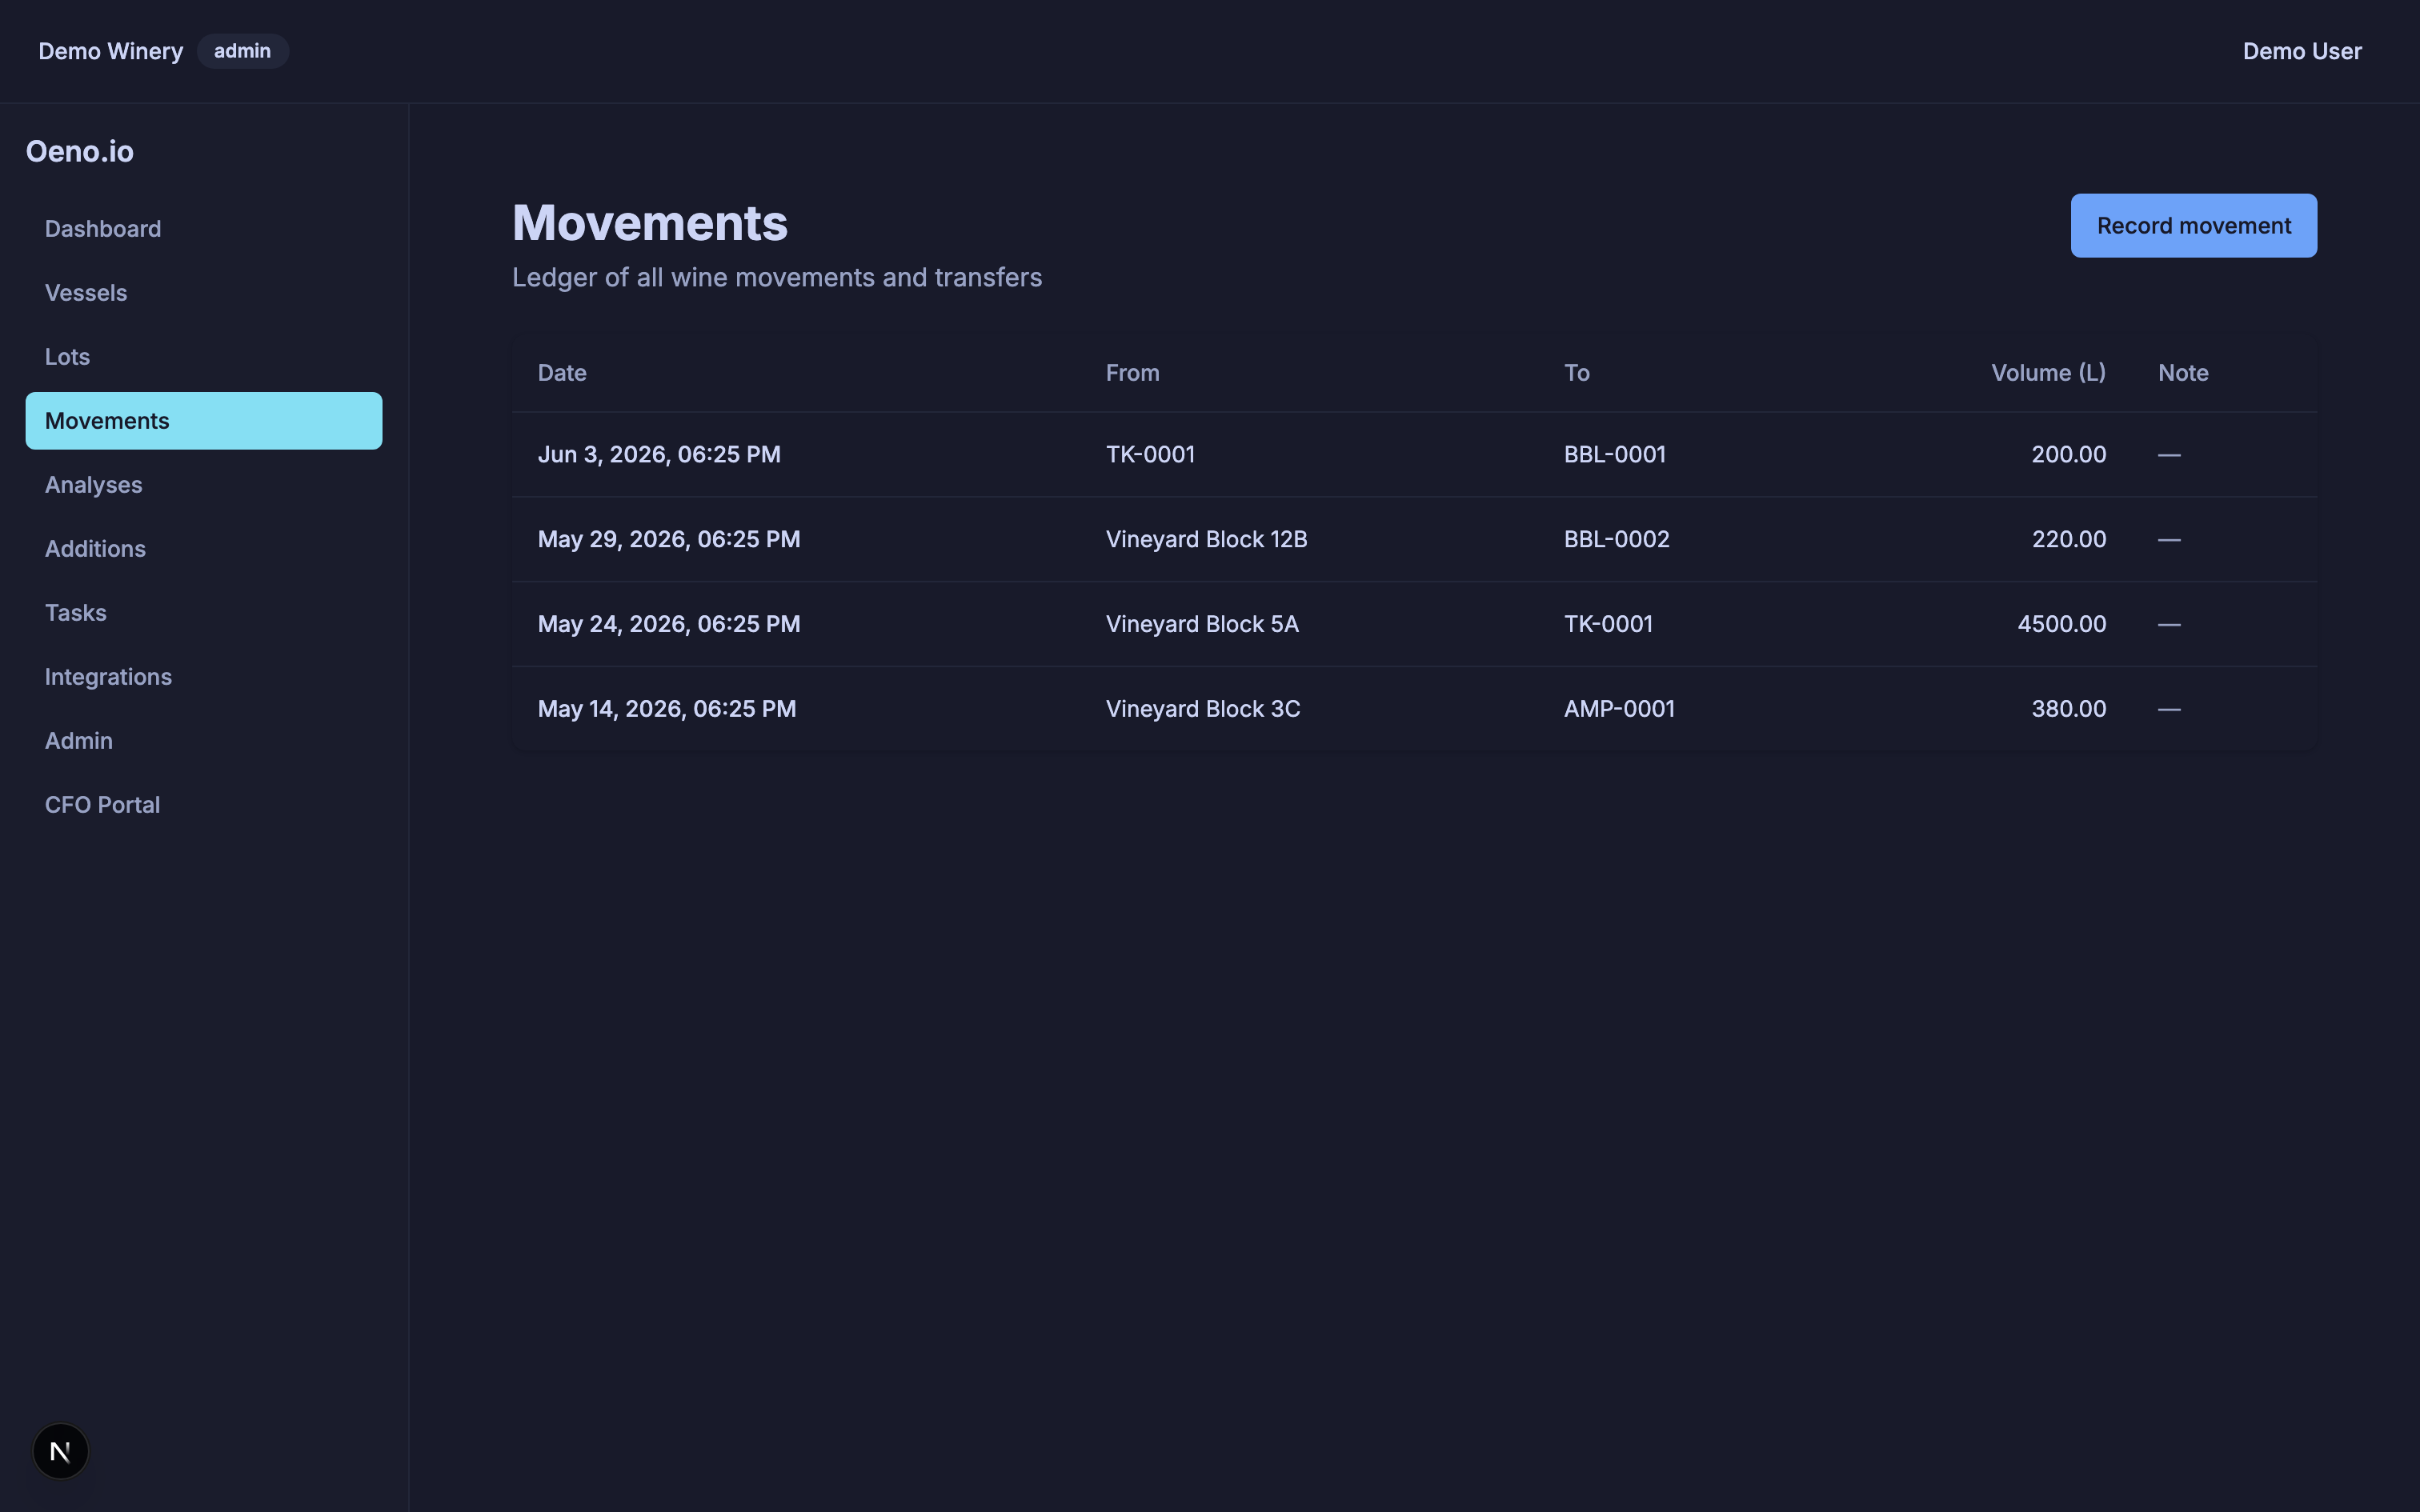Image resolution: width=2420 pixels, height=1512 pixels.
Task: Open the Next.js dev tools badge
Action: coord(60,1451)
